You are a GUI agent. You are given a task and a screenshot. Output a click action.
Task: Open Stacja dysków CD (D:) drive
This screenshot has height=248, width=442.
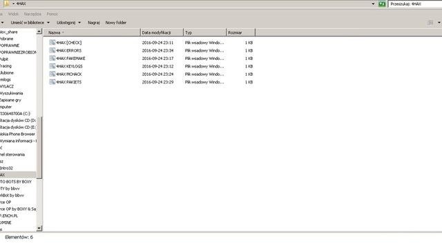click(18, 121)
